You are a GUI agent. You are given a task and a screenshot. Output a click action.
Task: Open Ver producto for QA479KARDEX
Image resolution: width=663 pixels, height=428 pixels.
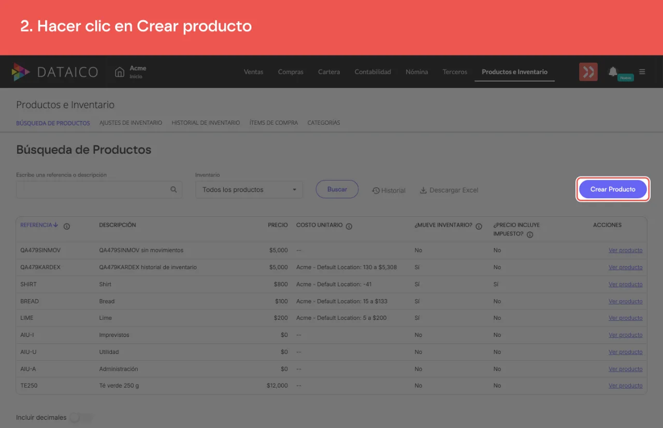click(625, 268)
